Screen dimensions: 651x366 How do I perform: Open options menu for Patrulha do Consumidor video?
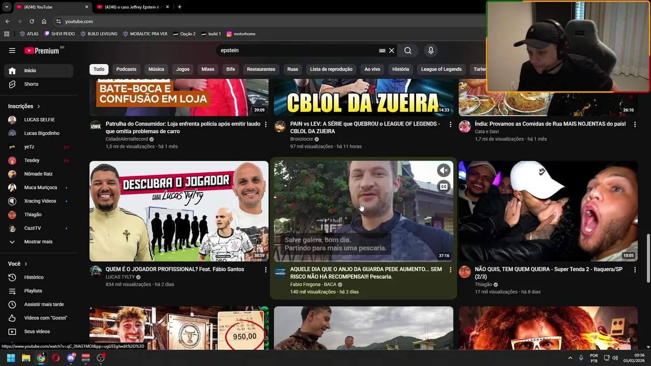coord(265,125)
